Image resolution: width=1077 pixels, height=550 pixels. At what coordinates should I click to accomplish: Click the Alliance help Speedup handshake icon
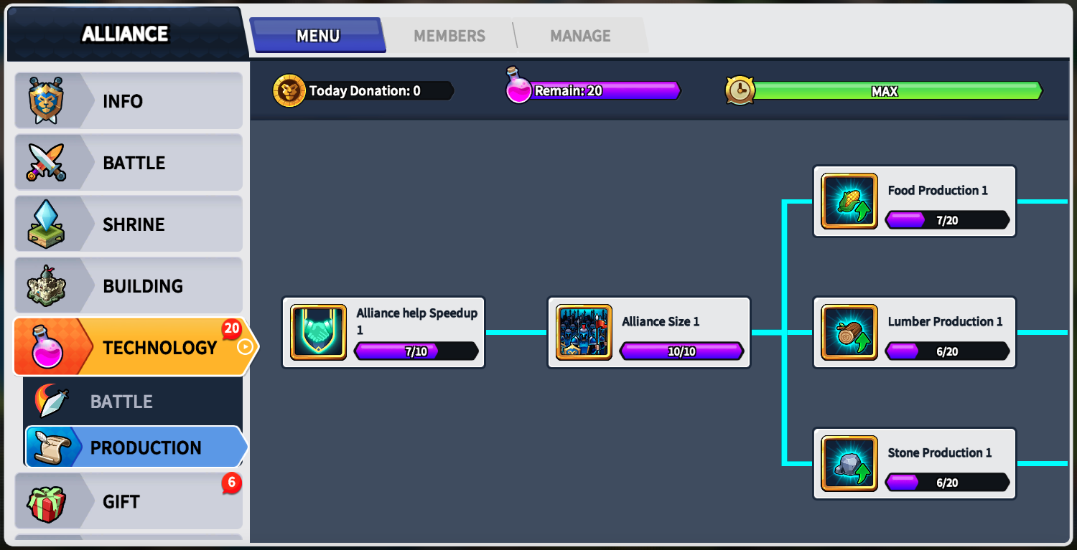[x=318, y=332]
